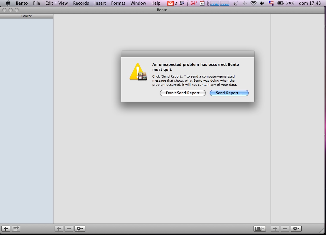This screenshot has height=235, width=326.
Task: Click the warning icon in the crash dialog
Action: coord(138,72)
